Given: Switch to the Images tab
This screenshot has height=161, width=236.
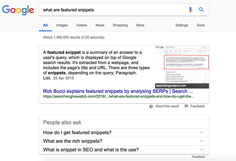Looking at the screenshot, I should point(62,25).
